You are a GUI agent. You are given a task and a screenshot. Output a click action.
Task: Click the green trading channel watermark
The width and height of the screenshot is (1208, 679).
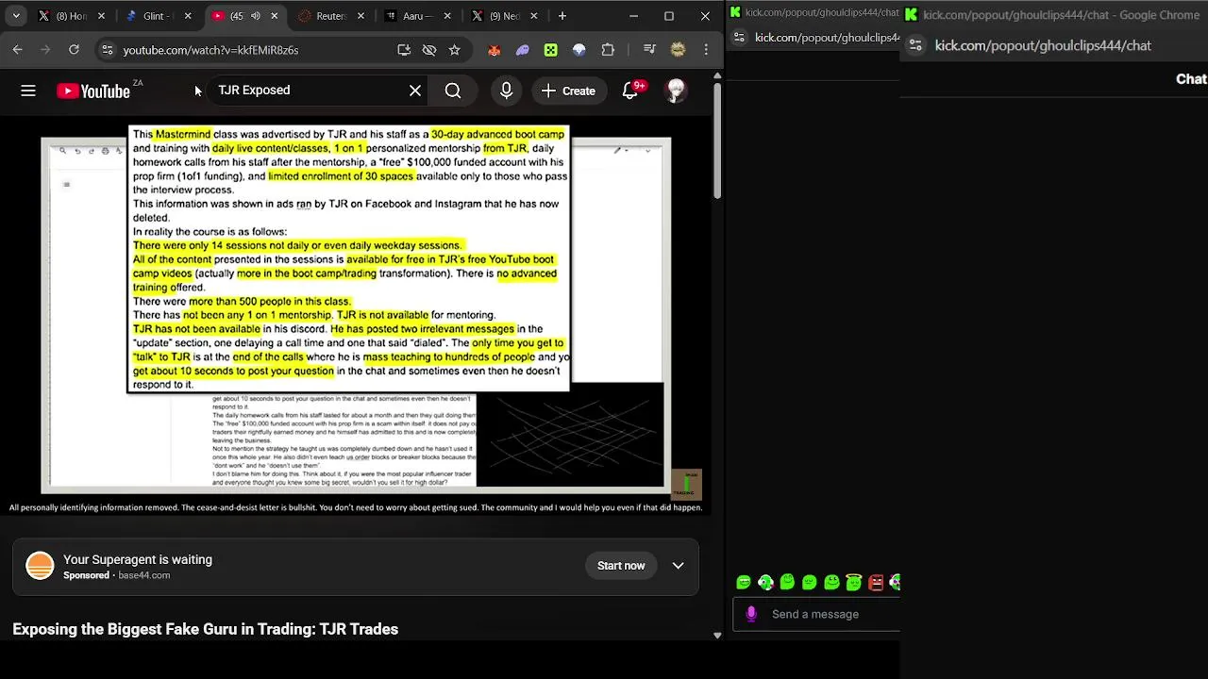tap(687, 484)
